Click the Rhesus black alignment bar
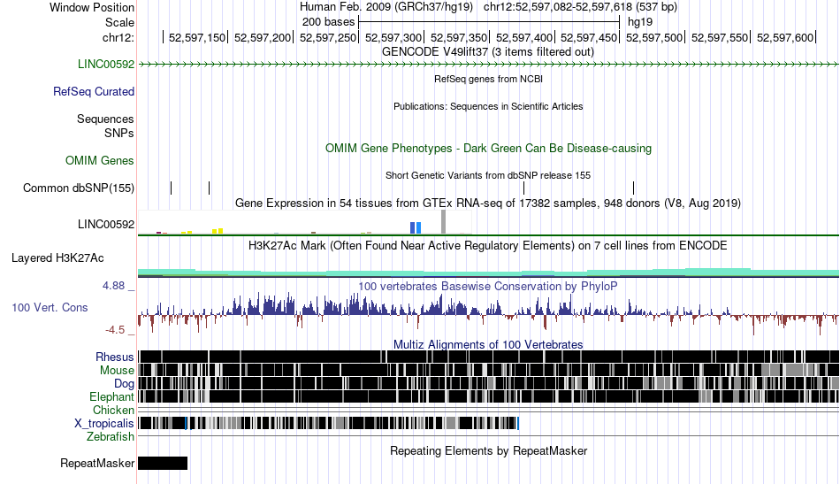840x484 pixels. (488, 357)
